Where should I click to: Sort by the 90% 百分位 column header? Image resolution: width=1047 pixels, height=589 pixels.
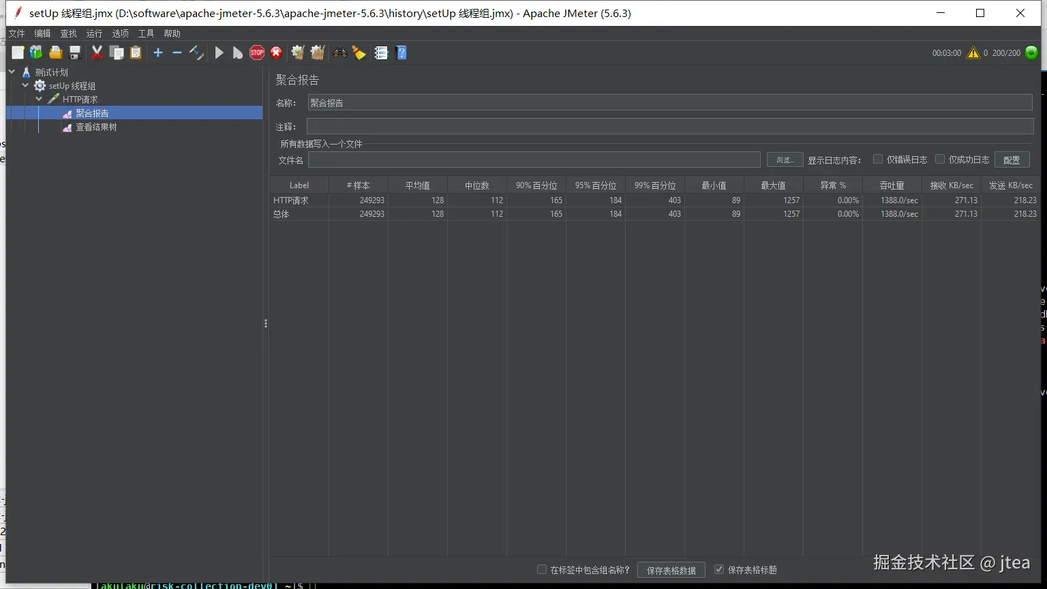pyautogui.click(x=536, y=185)
